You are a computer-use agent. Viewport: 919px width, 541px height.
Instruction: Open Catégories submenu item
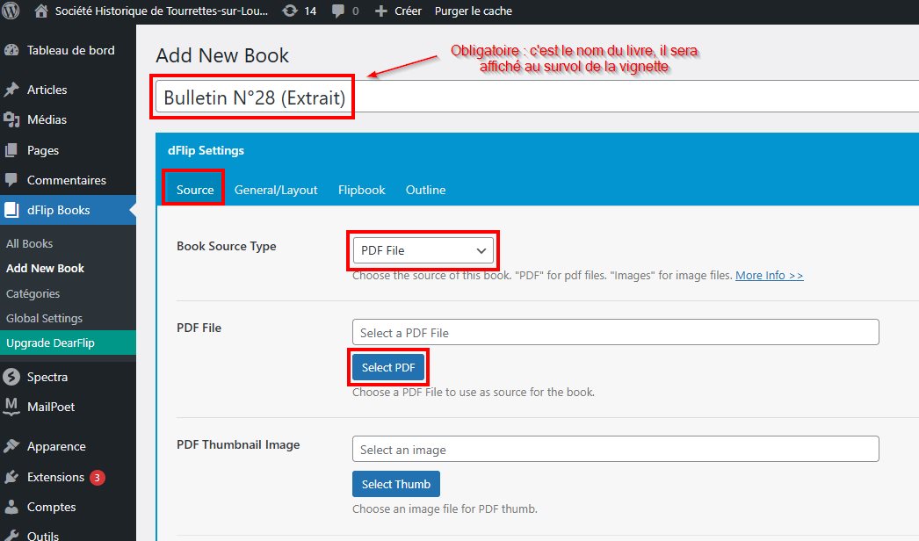point(33,293)
